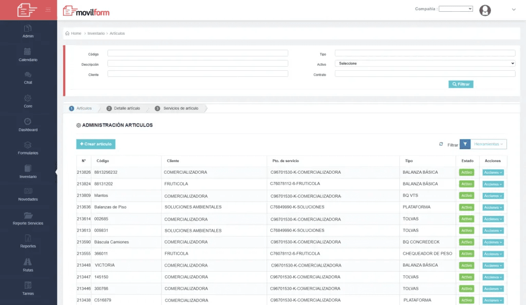This screenshot has height=305, width=526.
Task: Switch to the Servicios de articulo tab
Action: tap(177, 109)
